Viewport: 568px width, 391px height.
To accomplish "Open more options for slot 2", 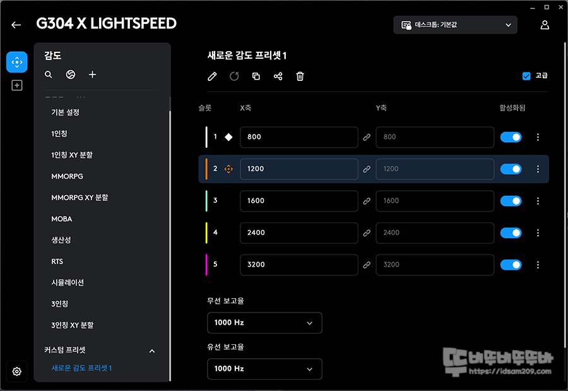I will (538, 169).
